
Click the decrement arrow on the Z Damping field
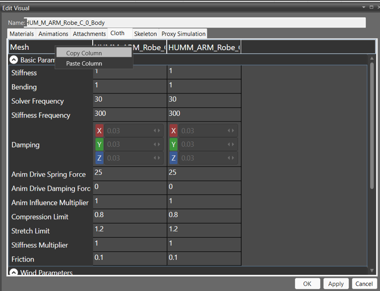[155, 158]
